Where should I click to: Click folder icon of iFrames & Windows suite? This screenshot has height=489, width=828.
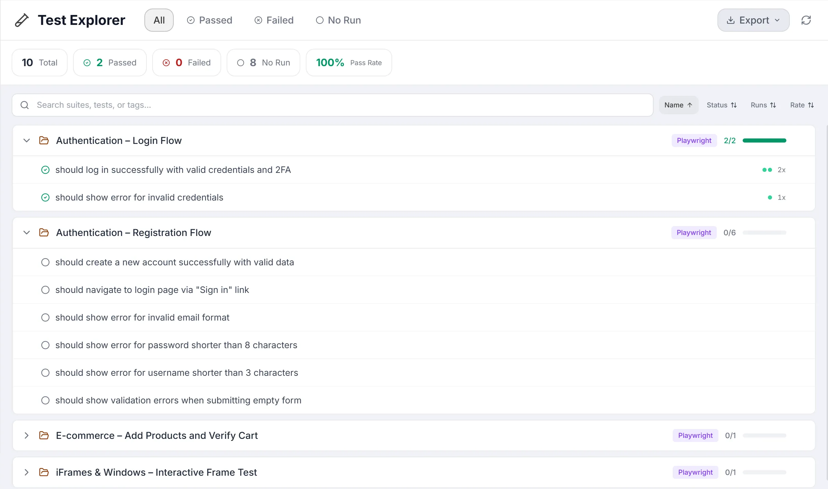coord(44,472)
